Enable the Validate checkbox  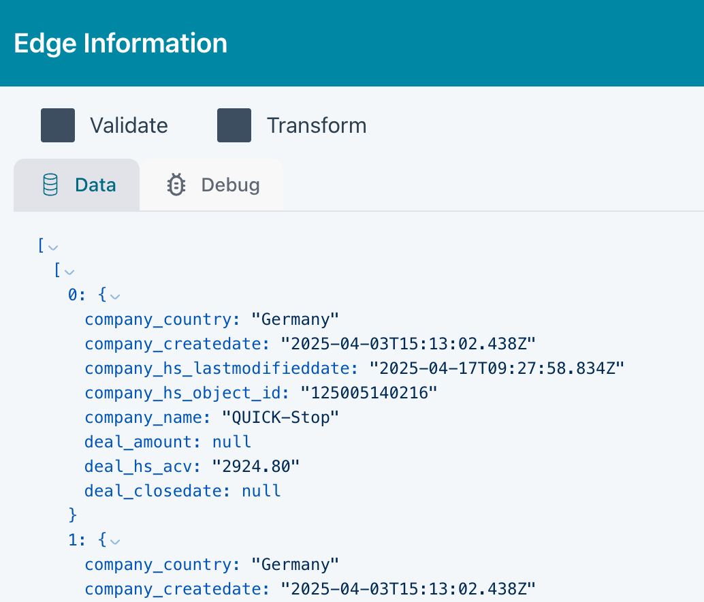coord(58,125)
